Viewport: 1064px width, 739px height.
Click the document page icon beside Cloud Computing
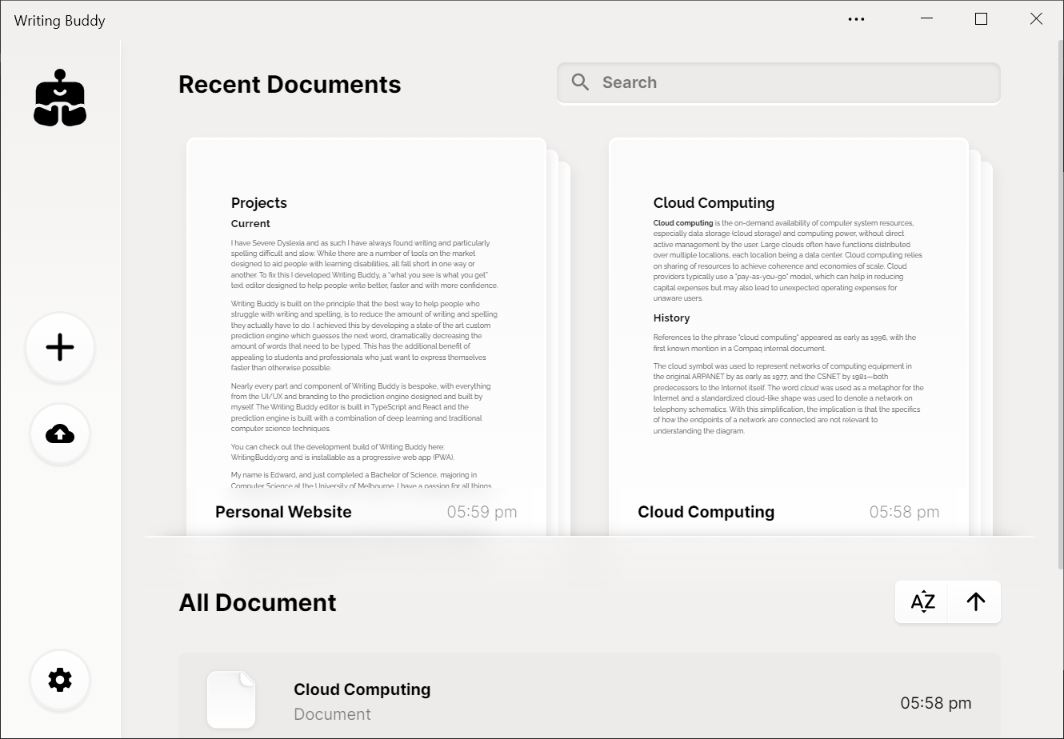tap(231, 700)
